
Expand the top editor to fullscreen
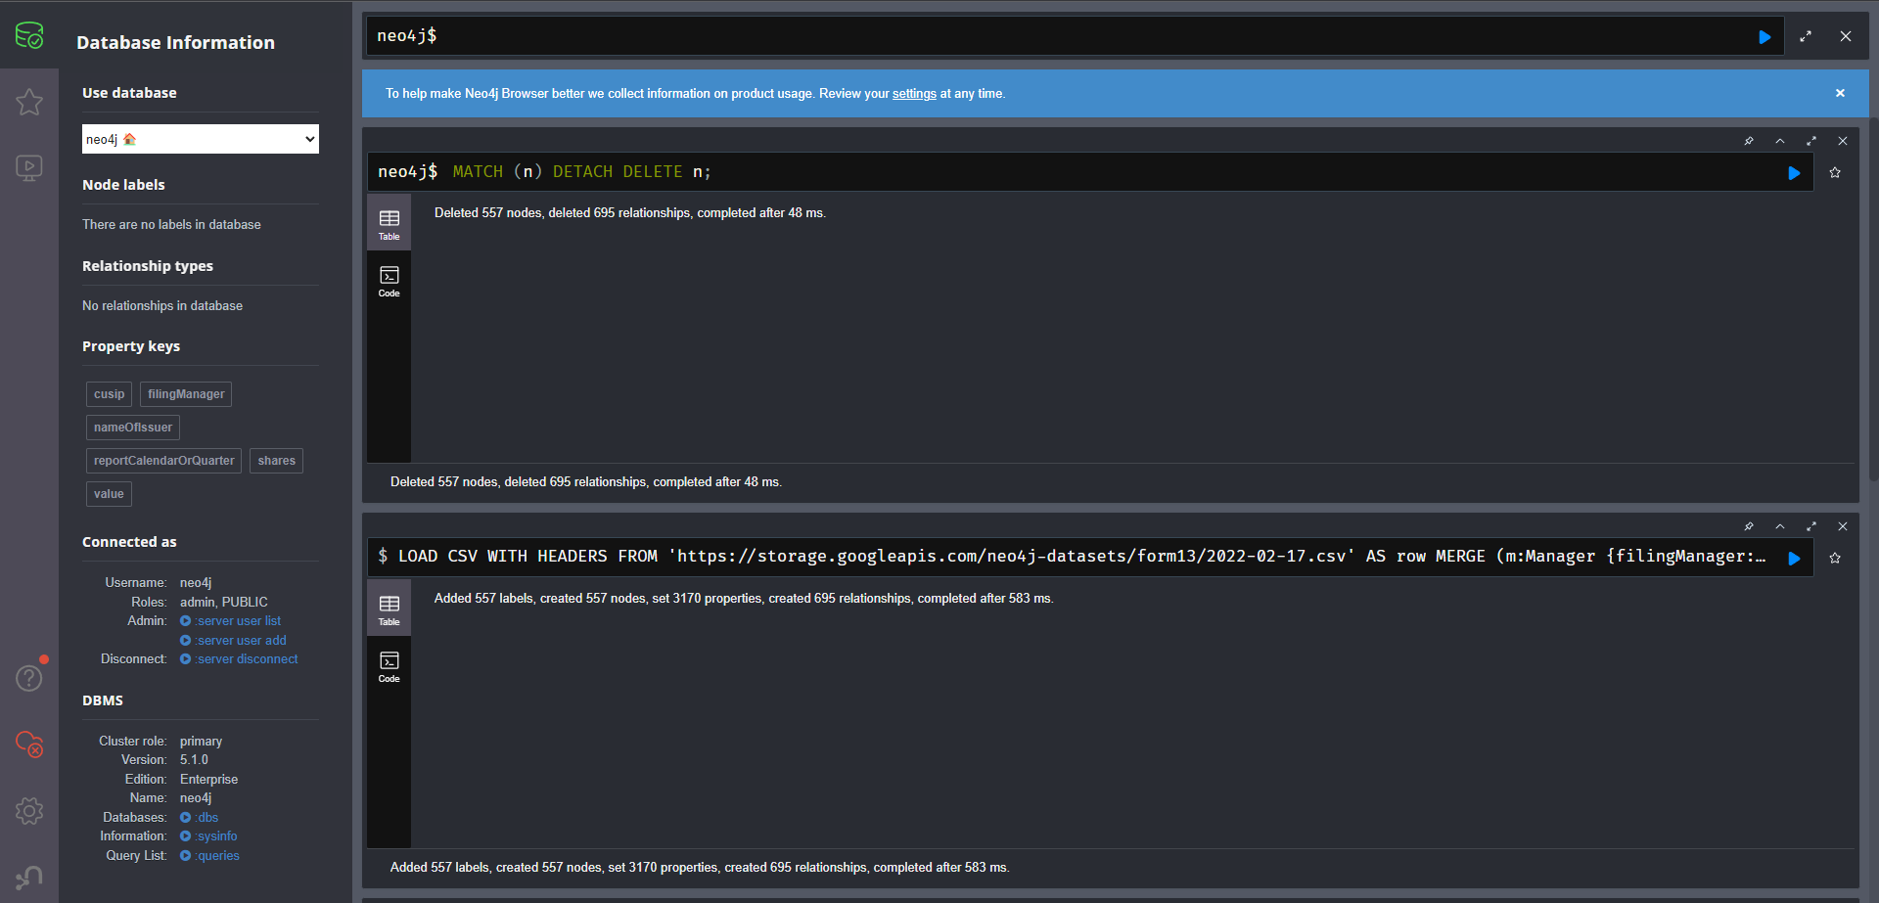coord(1806,36)
